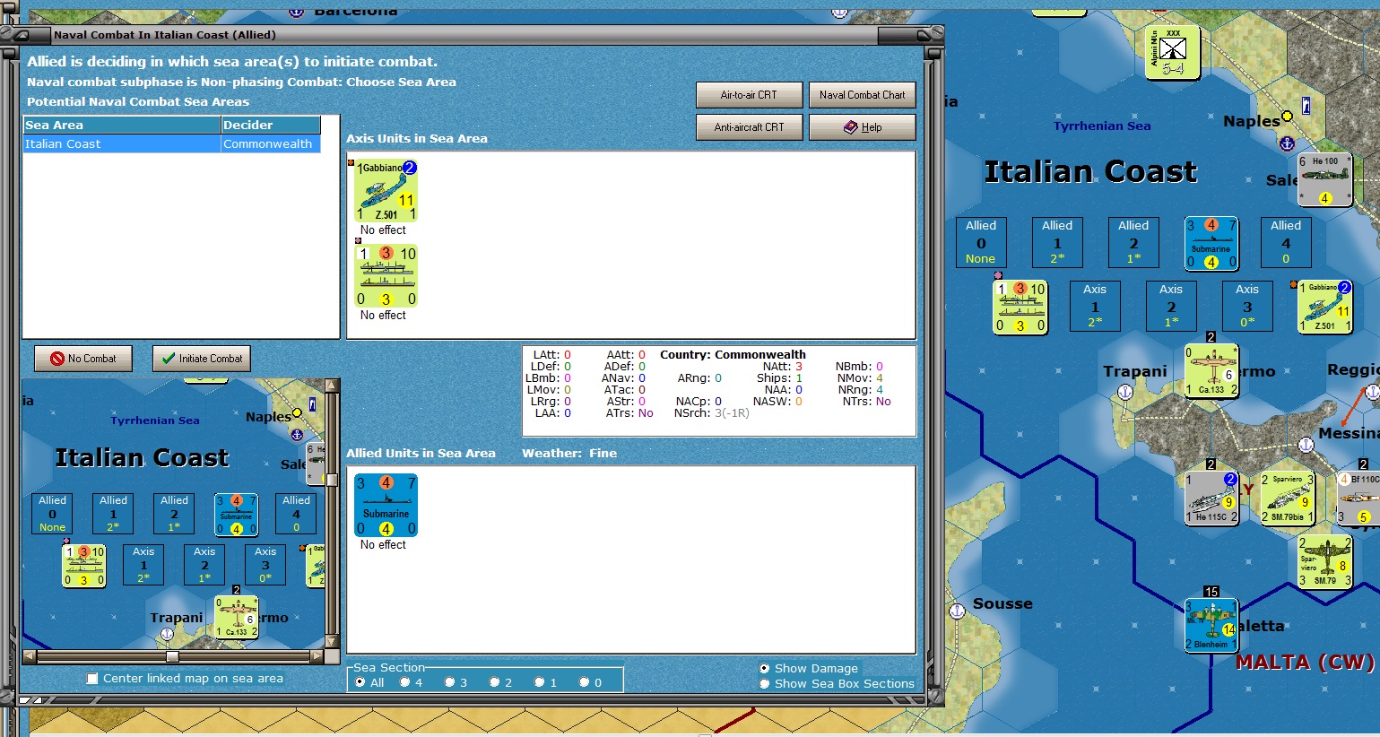Viewport: 1380px width, 737px height.
Task: Click the Gabbiano Z.501 counter on the main map
Action: click(1325, 307)
